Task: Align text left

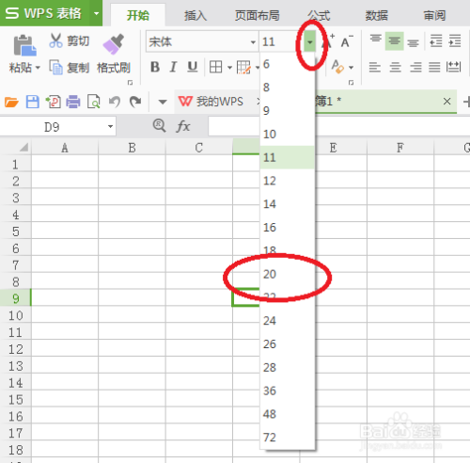Action: coord(375,67)
